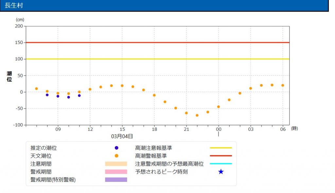Click the 潮位 y-axis title
Image resolution: width=335 pixels, height=193 pixels.
[9, 76]
